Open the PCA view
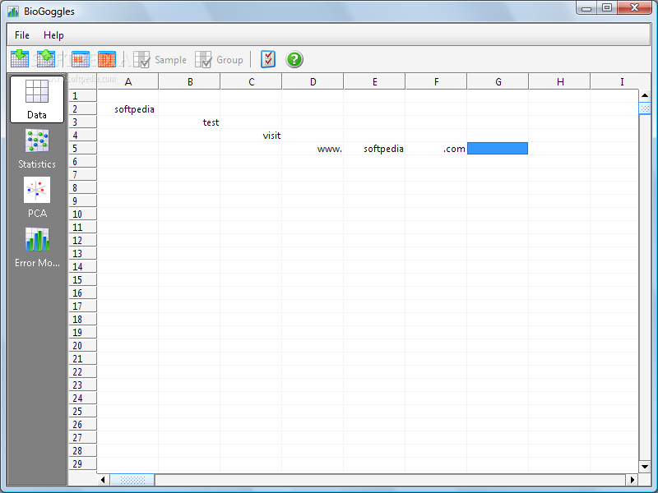Screen dimensions: 658x493 click(37, 198)
